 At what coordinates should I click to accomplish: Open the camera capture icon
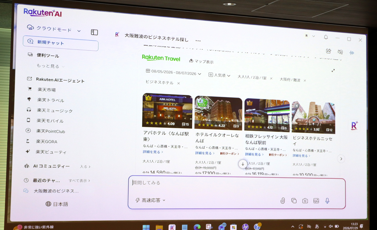(305, 201)
